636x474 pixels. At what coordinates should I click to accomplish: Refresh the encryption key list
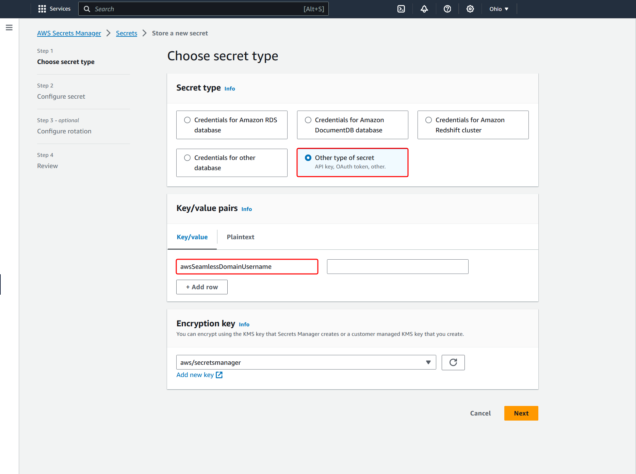click(453, 362)
